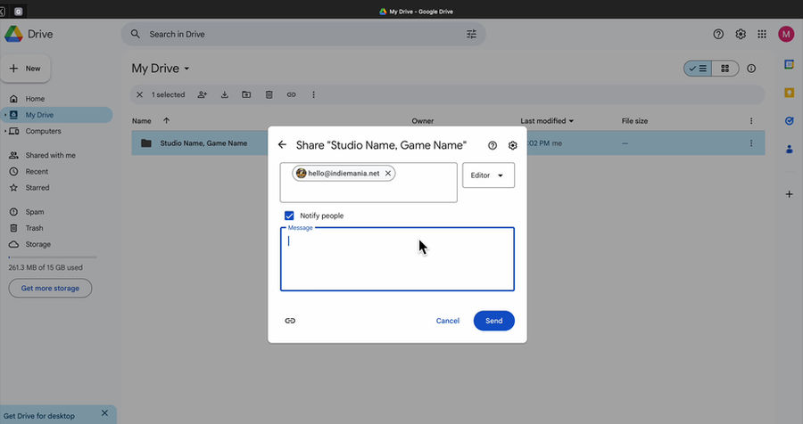The image size is (803, 424).
Task: Open Keep in side panel
Action: (x=790, y=93)
